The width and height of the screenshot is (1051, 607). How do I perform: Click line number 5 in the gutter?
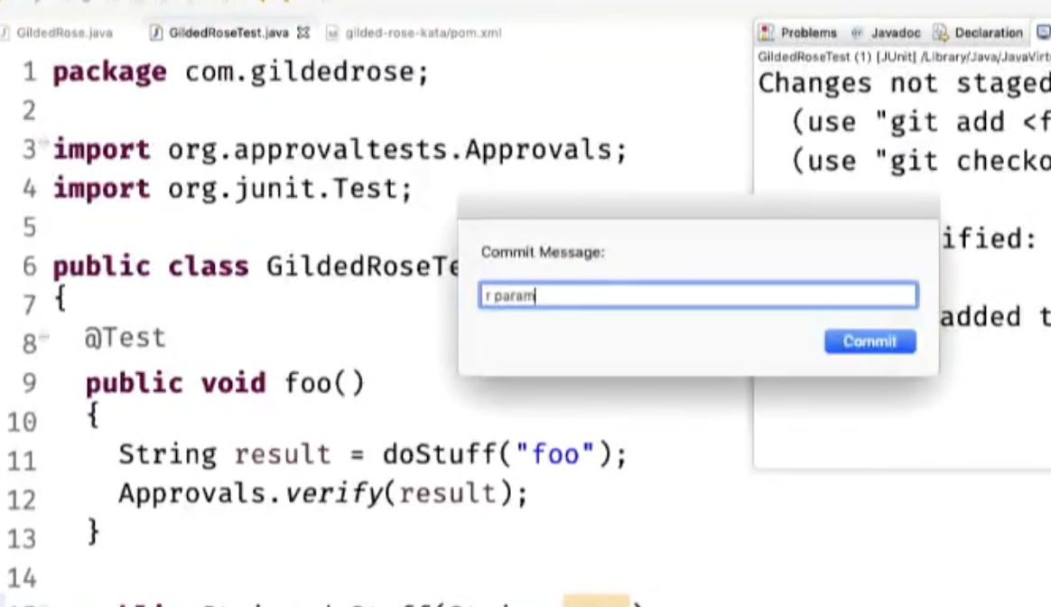[29, 228]
